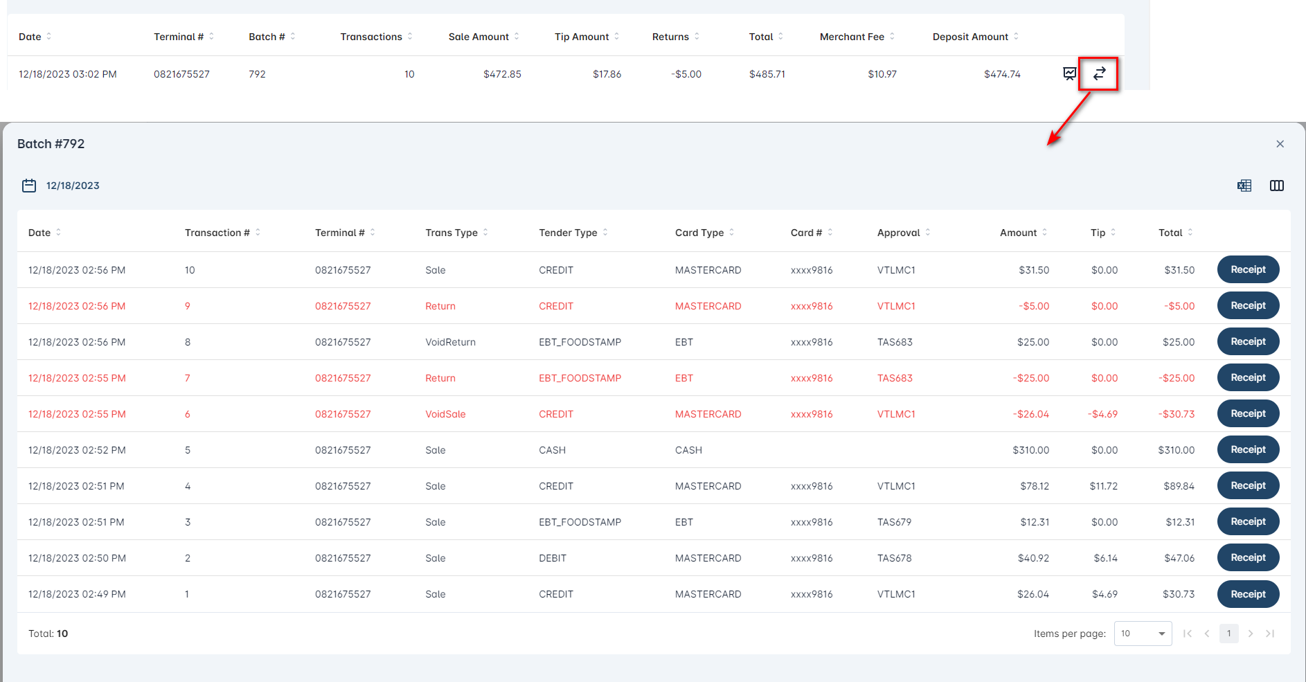Screen dimensions: 1306x682
Task: Jump to first page of transactions
Action: (x=1188, y=633)
